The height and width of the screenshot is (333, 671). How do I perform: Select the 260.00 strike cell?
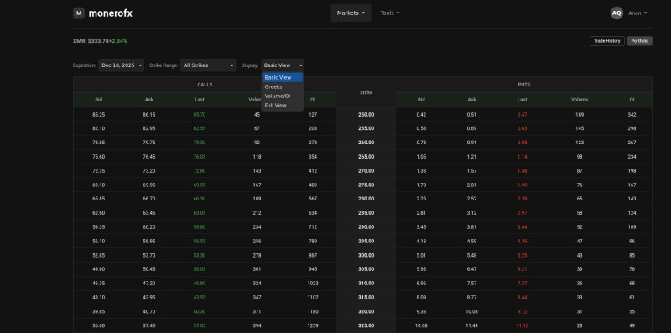coord(367,143)
